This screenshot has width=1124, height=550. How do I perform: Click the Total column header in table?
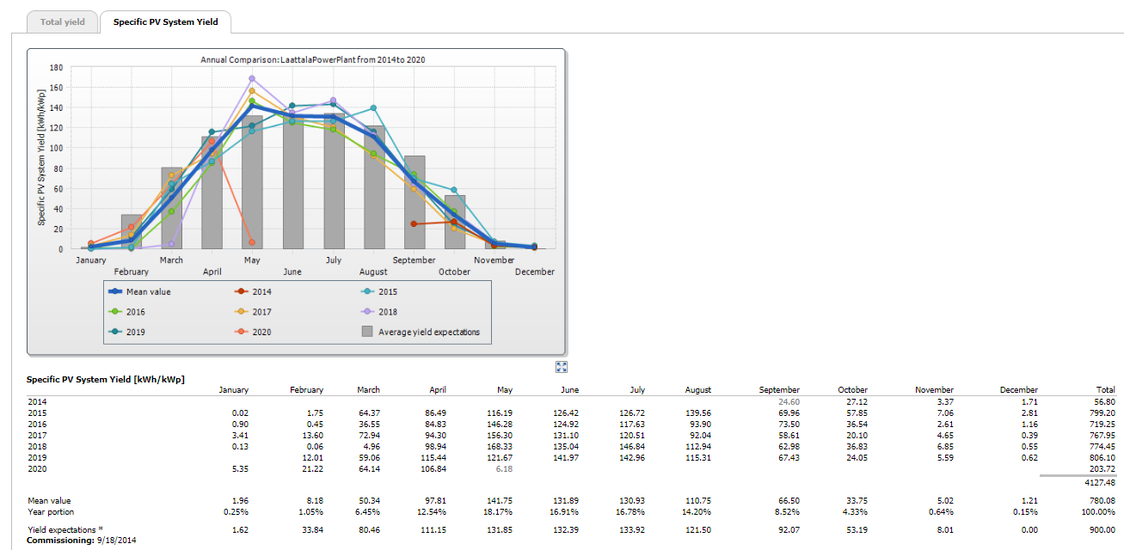1106,390
